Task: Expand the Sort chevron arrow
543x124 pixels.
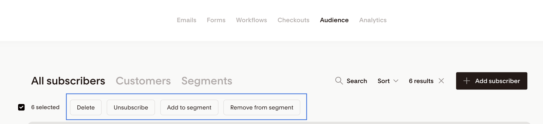Action: pyautogui.click(x=396, y=81)
